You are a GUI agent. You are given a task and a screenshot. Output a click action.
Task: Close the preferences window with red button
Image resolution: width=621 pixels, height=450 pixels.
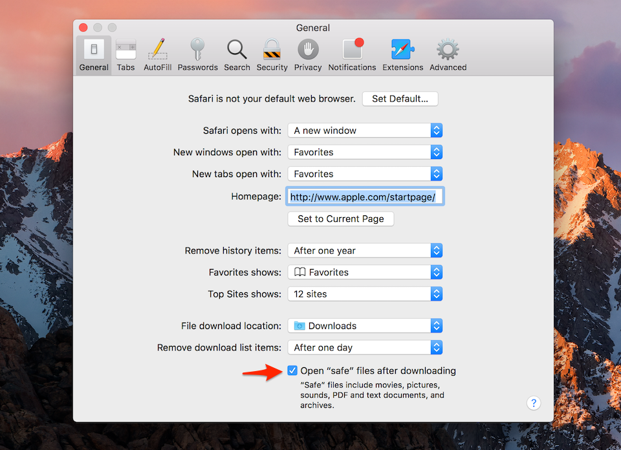click(x=83, y=27)
